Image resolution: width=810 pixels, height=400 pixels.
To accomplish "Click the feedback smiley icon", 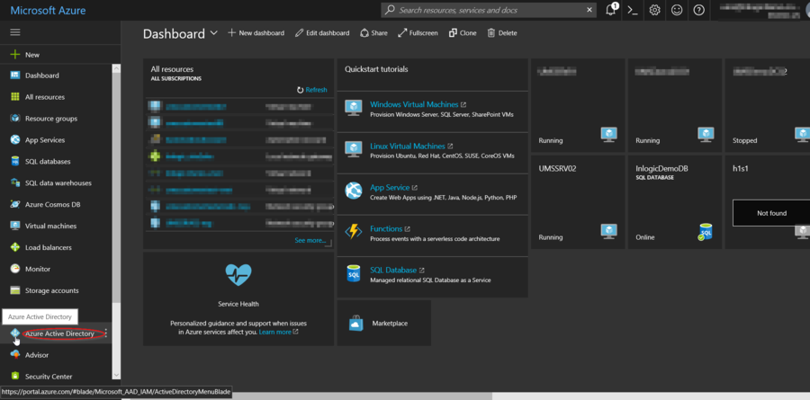I will [677, 10].
